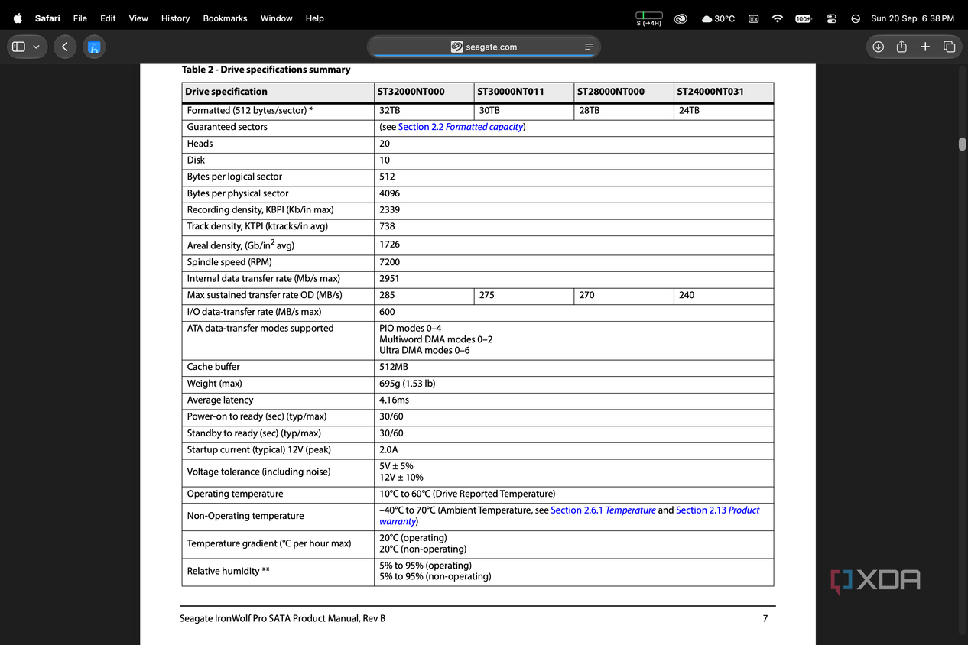968x645 pixels.
Task: Click the Table 2 - Drive specifications summary heading
Action: click(266, 70)
